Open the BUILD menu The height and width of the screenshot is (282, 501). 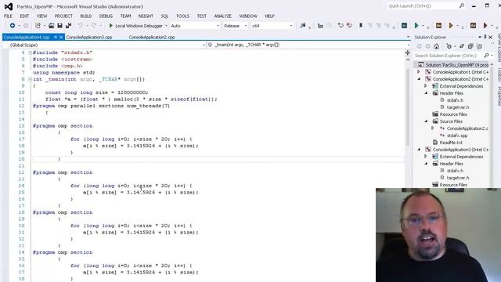click(x=85, y=16)
